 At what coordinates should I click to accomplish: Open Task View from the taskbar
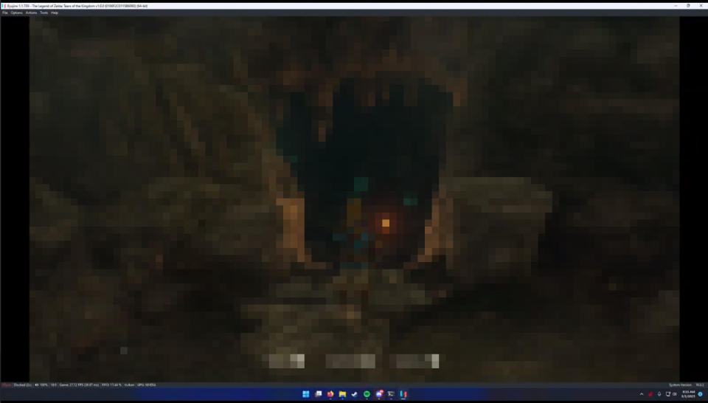pyautogui.click(x=319, y=394)
